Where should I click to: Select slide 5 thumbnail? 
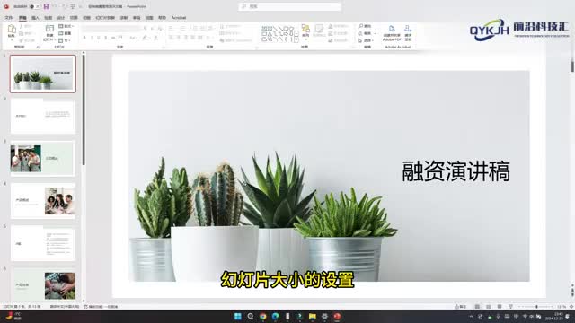(x=43, y=243)
